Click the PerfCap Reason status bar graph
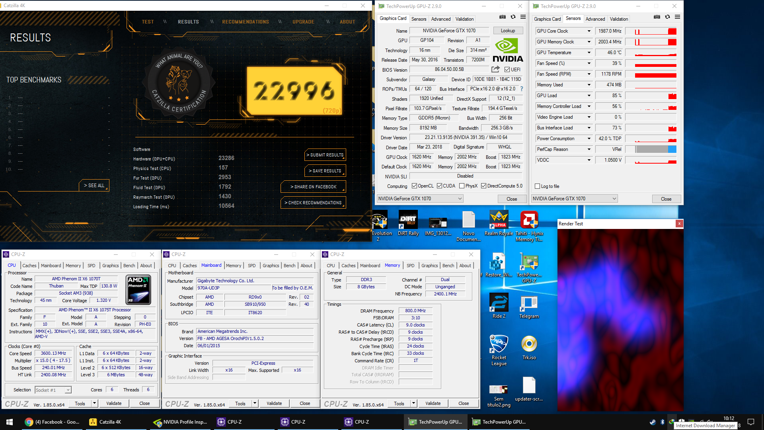The width and height of the screenshot is (764, 430). coord(651,149)
